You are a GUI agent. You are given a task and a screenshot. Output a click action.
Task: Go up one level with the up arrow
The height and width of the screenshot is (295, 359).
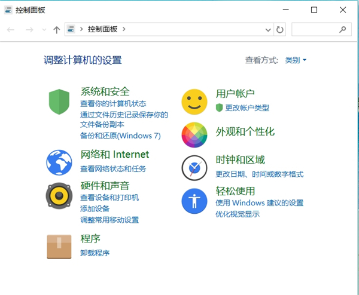click(57, 29)
